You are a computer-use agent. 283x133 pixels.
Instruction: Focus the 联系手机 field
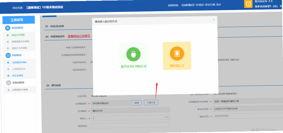point(248,116)
